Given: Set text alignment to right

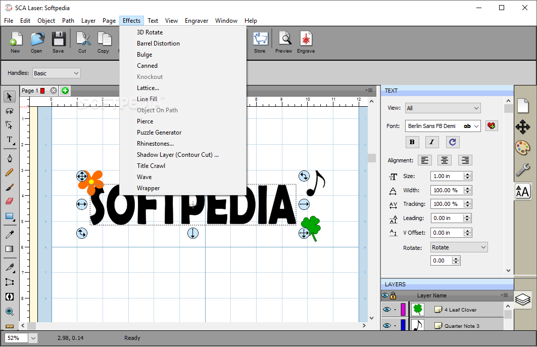Looking at the screenshot, I should (465, 160).
